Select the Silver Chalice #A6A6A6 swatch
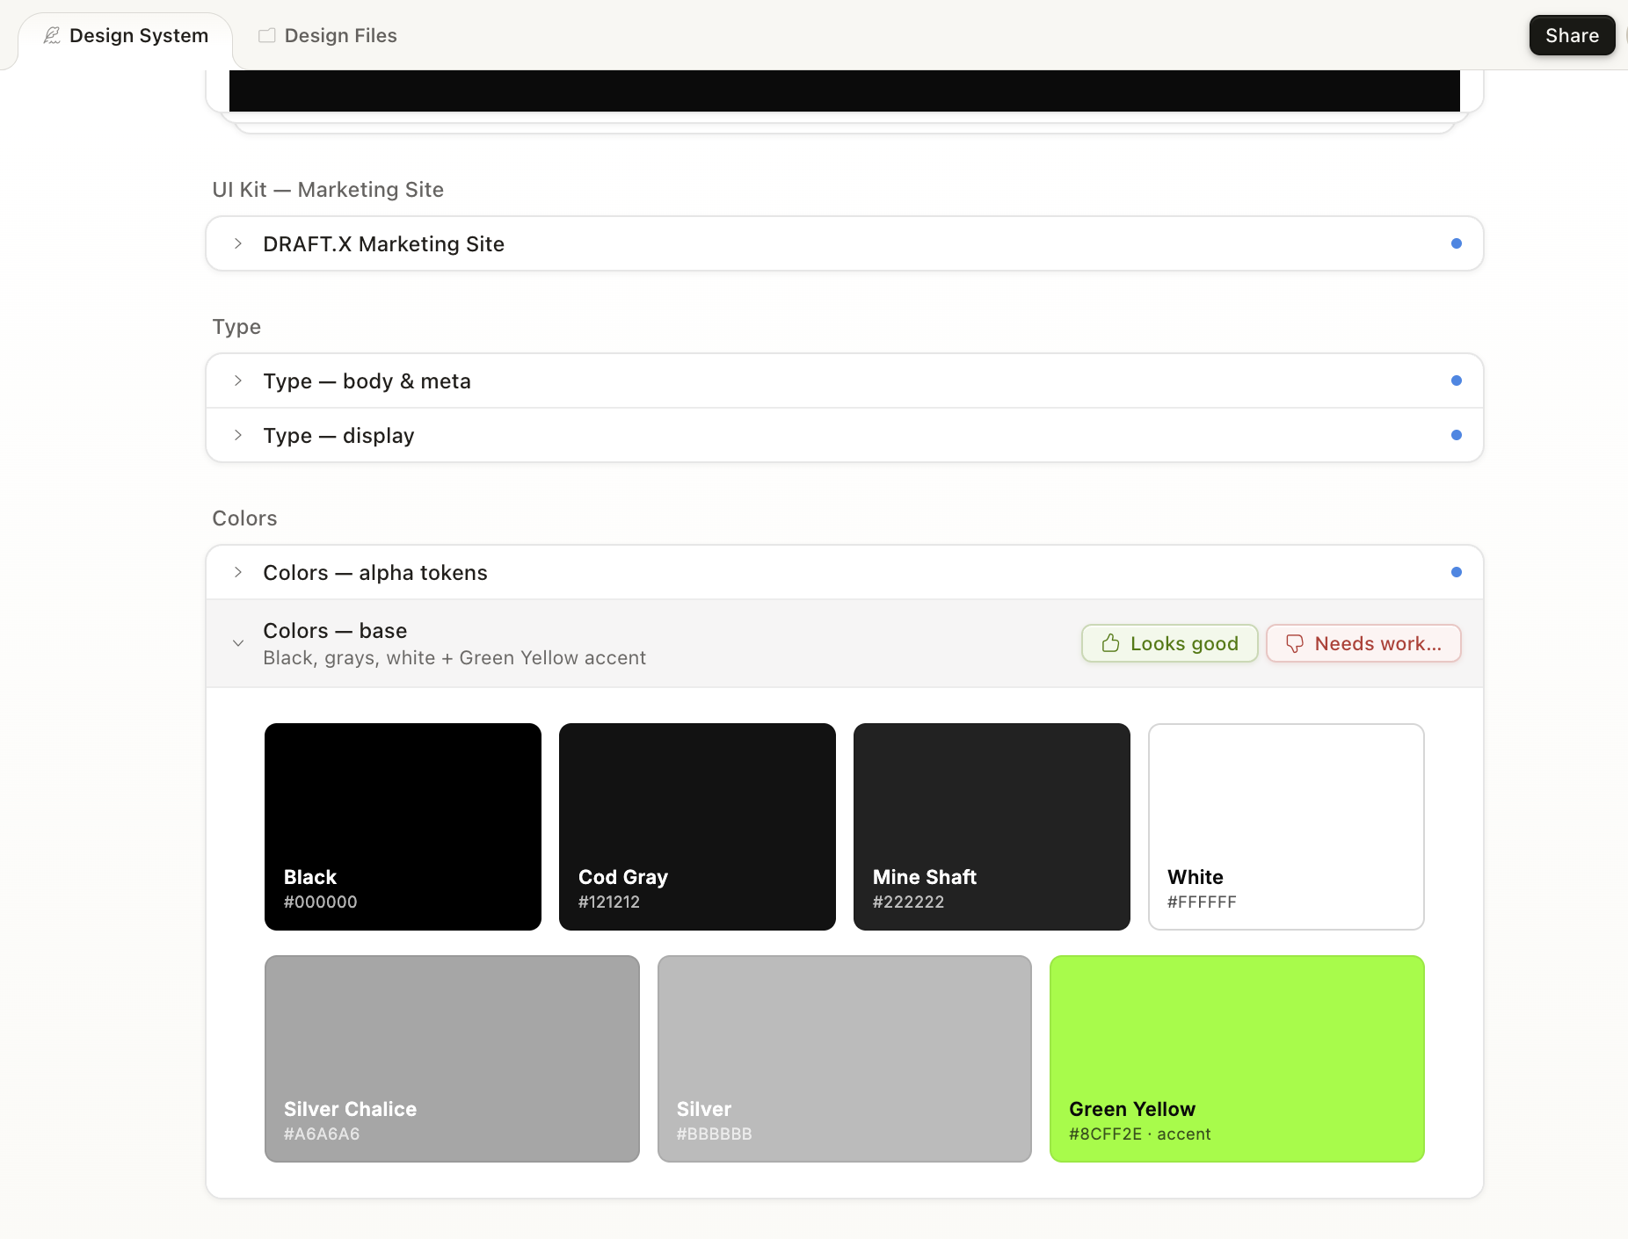 click(452, 1059)
